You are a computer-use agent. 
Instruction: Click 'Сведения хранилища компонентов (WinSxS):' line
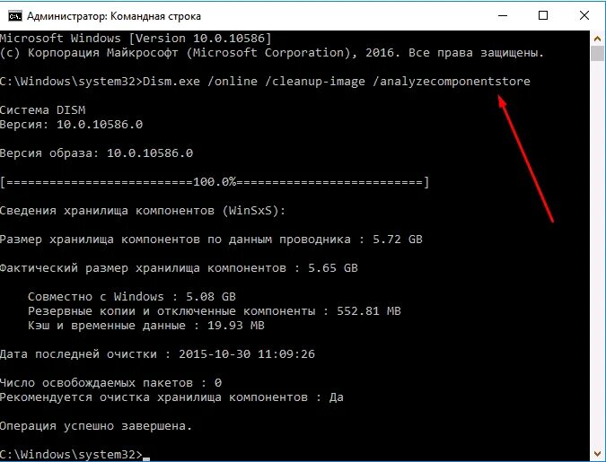point(143,211)
